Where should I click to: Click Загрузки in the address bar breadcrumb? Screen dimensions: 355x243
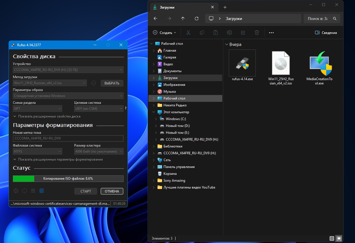pos(234,19)
